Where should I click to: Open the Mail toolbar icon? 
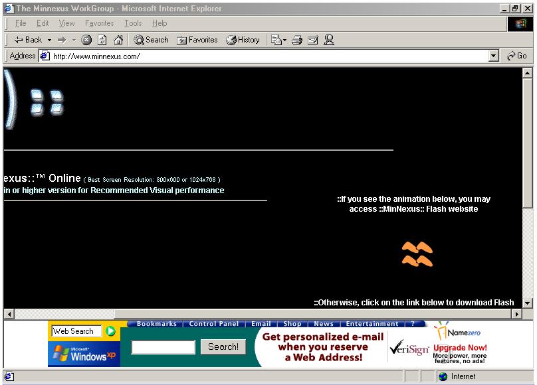click(276, 40)
